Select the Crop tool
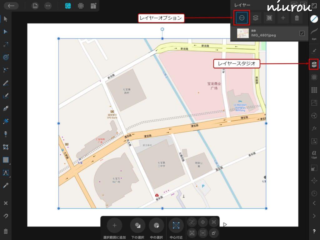This screenshot has height=240, width=320. point(6,147)
